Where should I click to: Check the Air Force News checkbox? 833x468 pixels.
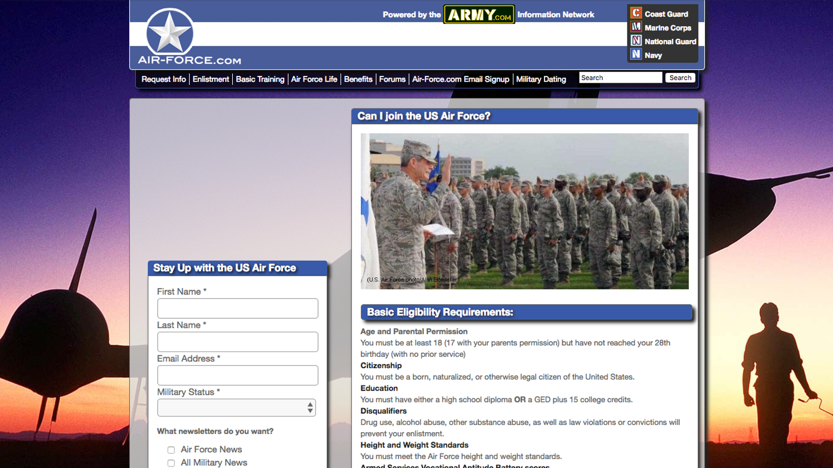tap(171, 450)
